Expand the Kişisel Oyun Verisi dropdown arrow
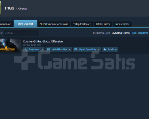This screenshot has width=149, height=119. point(99,49)
